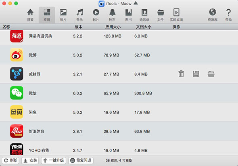The height and width of the screenshot is (166, 238).
Task: Select the 新浪体育 sina app icon
Action: (x=17, y=131)
